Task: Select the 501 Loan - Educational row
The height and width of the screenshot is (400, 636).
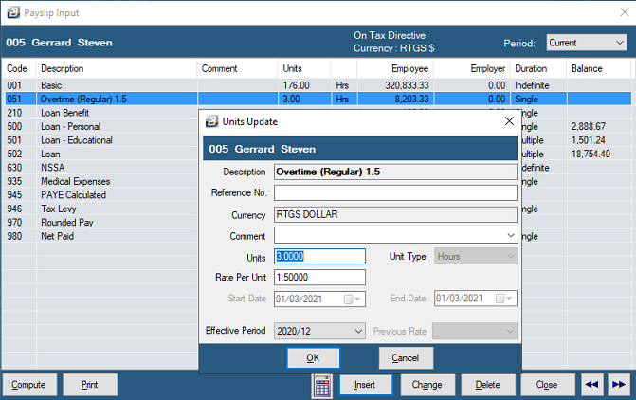Action: point(100,140)
